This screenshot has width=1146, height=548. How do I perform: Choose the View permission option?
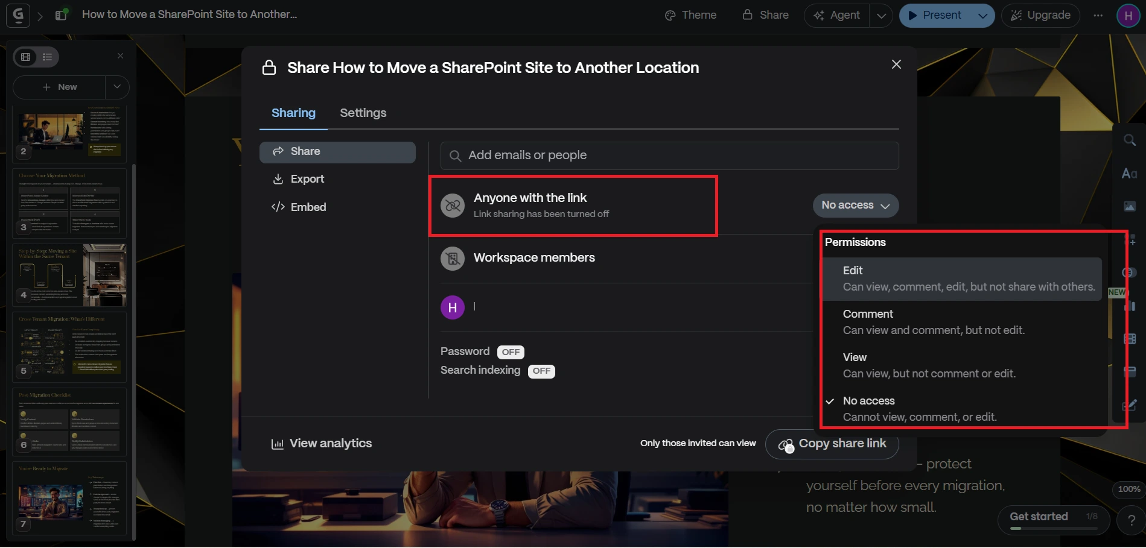point(961,365)
